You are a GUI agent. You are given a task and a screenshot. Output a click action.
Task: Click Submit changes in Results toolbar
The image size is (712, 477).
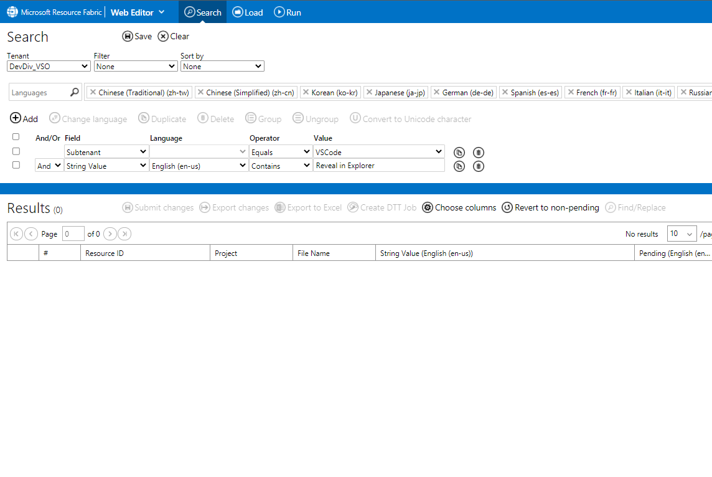point(158,207)
